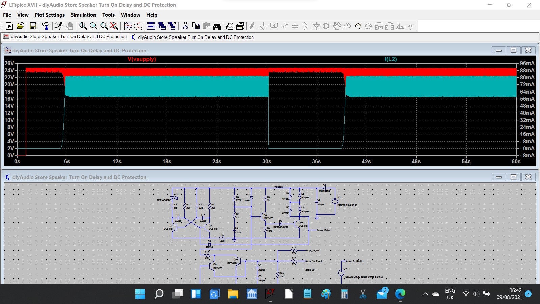Select the Diode tool
The height and width of the screenshot is (304, 540).
316,26
